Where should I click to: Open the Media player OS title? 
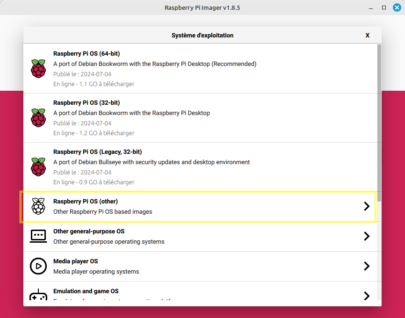(75, 261)
